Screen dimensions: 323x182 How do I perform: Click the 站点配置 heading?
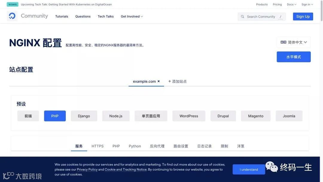click(x=21, y=70)
